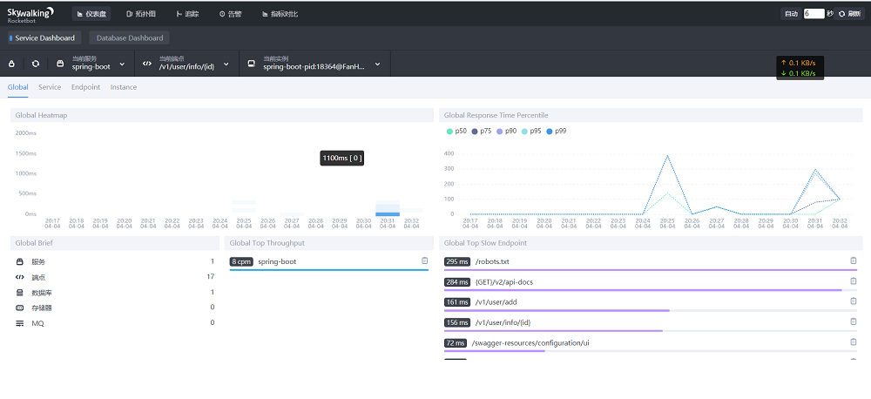The height and width of the screenshot is (399, 871).
Task: Click the MQ row icon
Action: click(x=19, y=323)
